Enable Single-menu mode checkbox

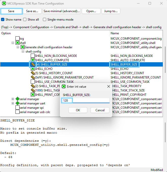45,20
